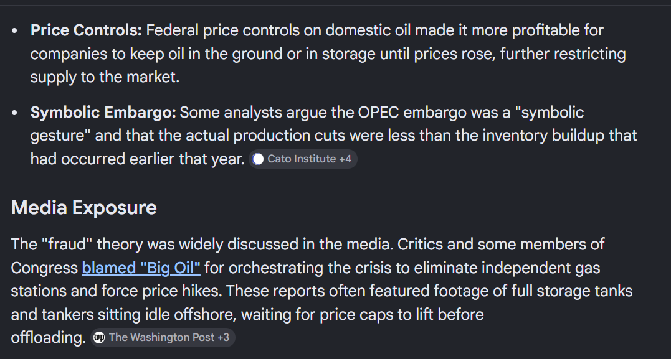
Task: Expand the +4 additional sources count
Action: [345, 159]
